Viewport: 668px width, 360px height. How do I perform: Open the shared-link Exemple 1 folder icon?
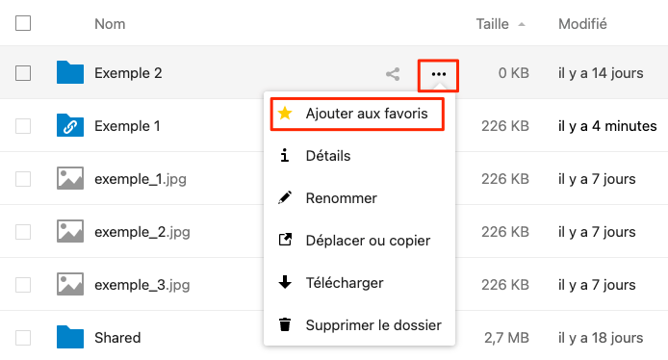(70, 125)
